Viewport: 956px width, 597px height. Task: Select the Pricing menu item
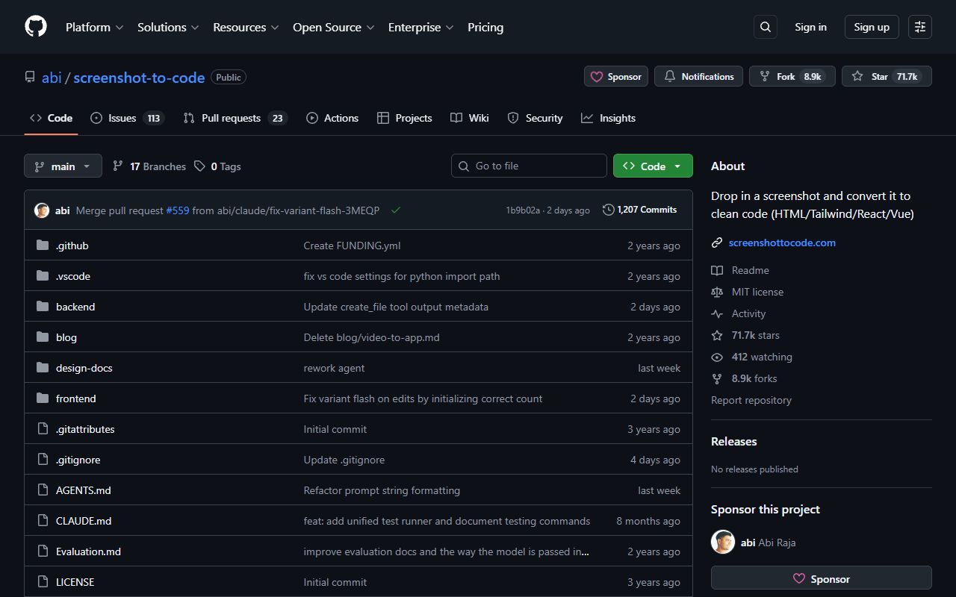coord(485,27)
